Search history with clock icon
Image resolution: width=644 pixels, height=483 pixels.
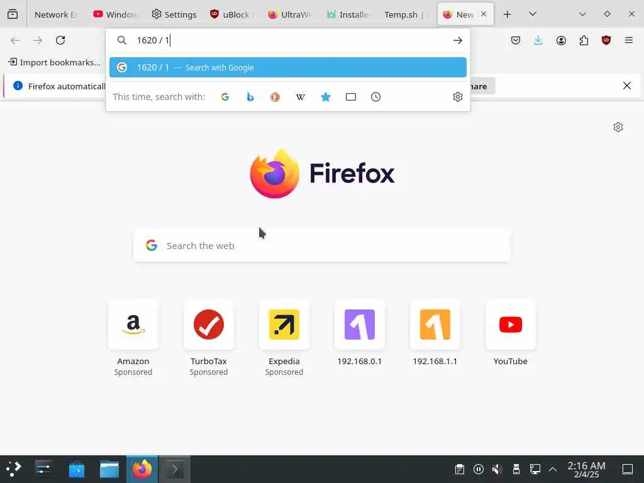[x=376, y=97]
